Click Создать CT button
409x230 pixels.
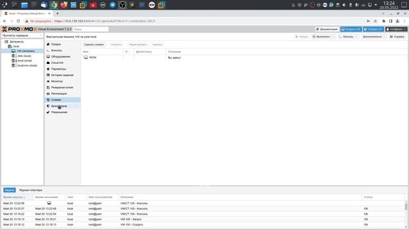pos(373,29)
